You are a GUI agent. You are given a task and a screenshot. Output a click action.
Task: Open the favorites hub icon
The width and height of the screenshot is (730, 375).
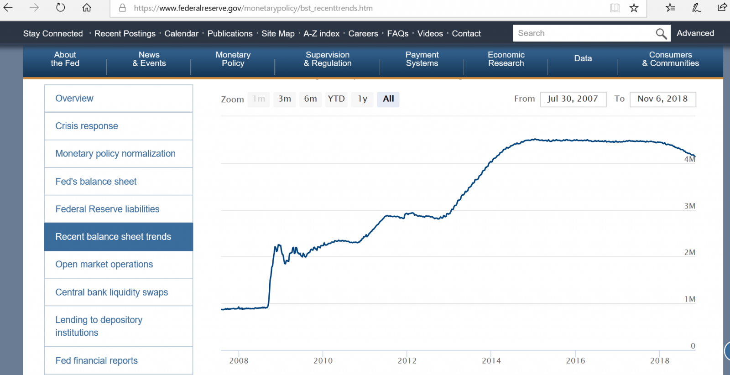point(670,8)
